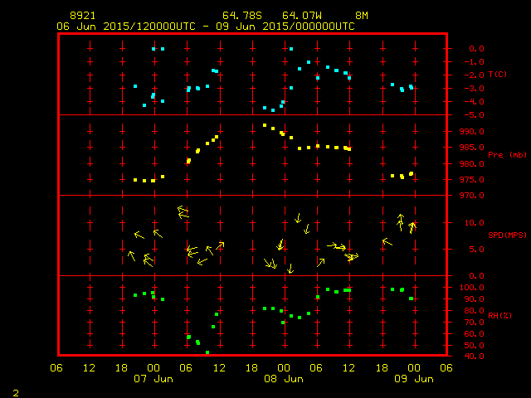Click the 00 hour label above 08 Jun
This screenshot has height=398, width=531.
point(284,368)
